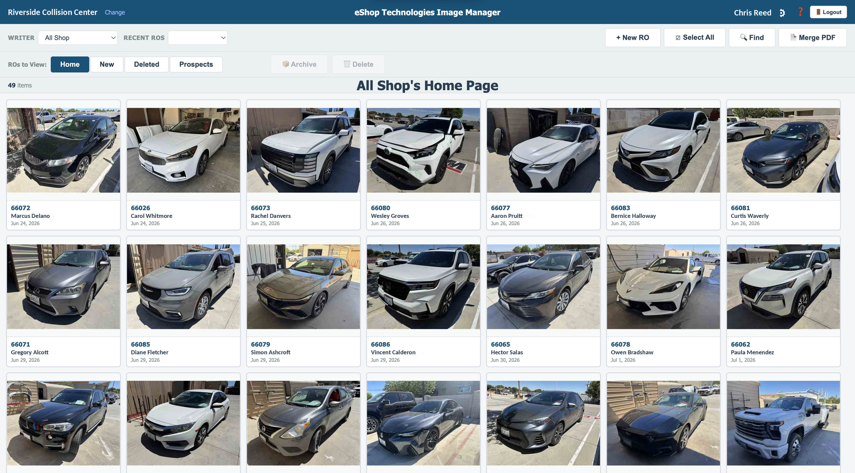Click RO number 66026 text
The height and width of the screenshot is (473, 855).
(x=141, y=208)
